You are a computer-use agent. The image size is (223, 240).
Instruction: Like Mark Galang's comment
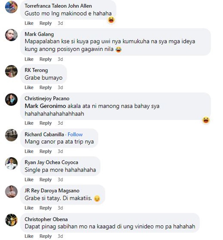tap(29, 59)
